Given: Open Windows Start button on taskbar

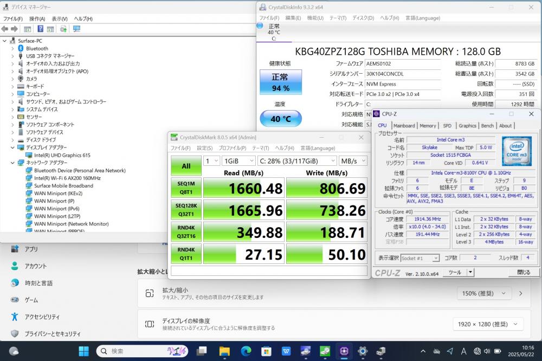Looking at the screenshot, I should pyautogui.click(x=83, y=351).
